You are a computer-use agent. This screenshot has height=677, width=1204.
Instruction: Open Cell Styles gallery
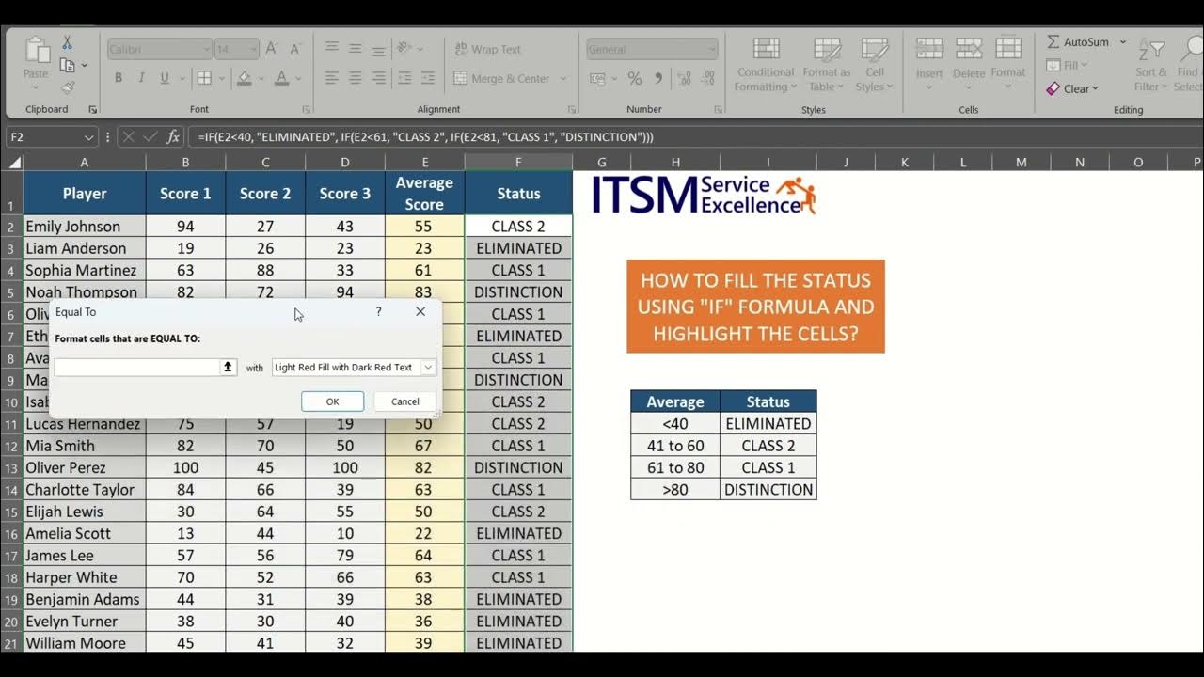coord(875,64)
